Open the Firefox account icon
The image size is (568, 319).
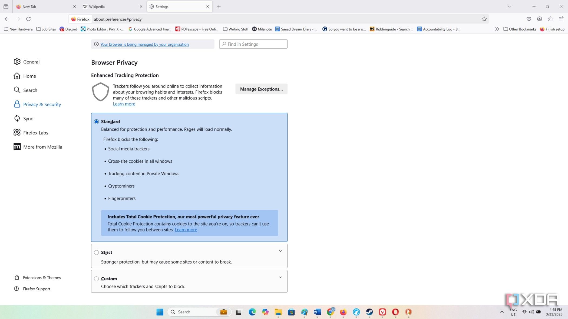pyautogui.click(x=540, y=19)
